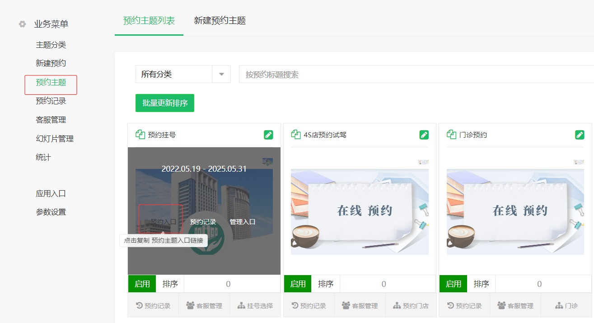Click 预约记录 link on 预约挂号 overlay
594x323 pixels.
point(203,222)
